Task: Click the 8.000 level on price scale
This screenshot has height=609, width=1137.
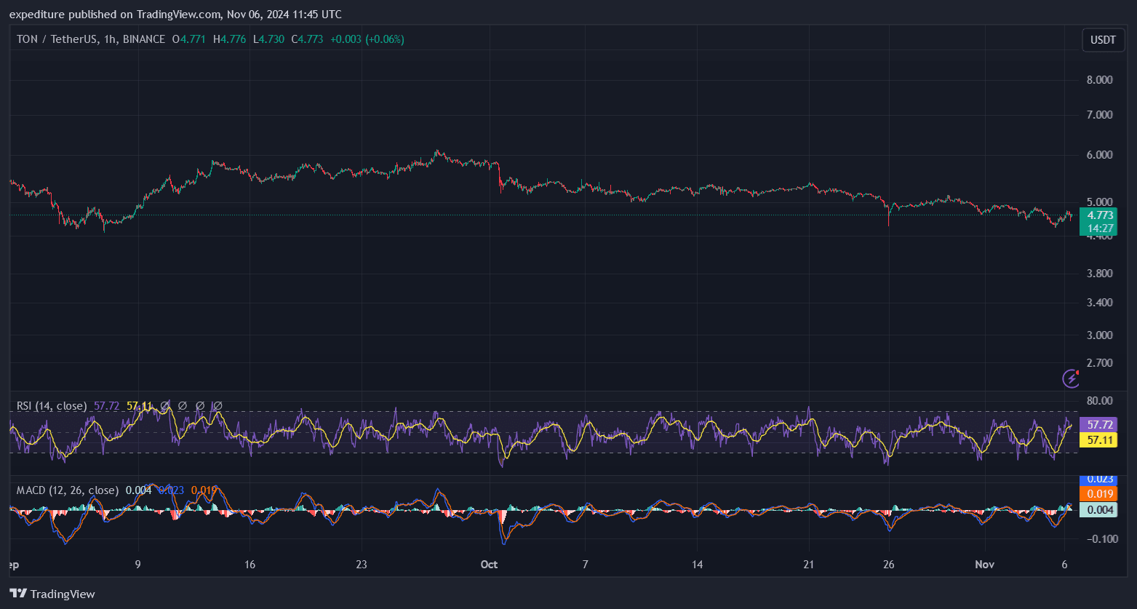Action: click(x=1098, y=80)
